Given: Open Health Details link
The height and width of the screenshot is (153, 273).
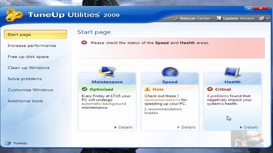Looking at the screenshot, I should (249, 127).
